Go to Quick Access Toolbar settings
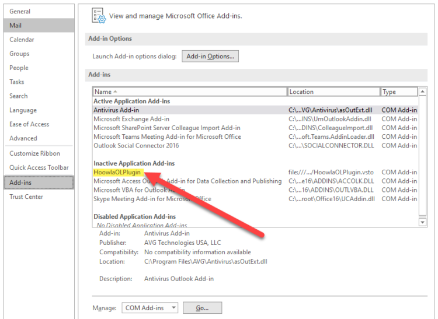This screenshot has height=319, width=438. pos(39,168)
